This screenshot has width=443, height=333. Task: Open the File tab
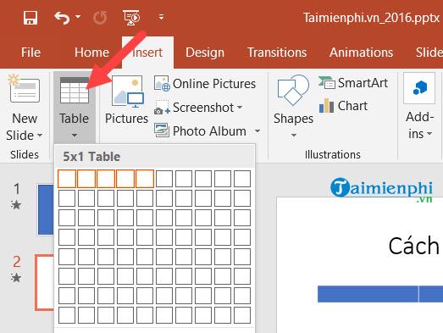coord(30,53)
